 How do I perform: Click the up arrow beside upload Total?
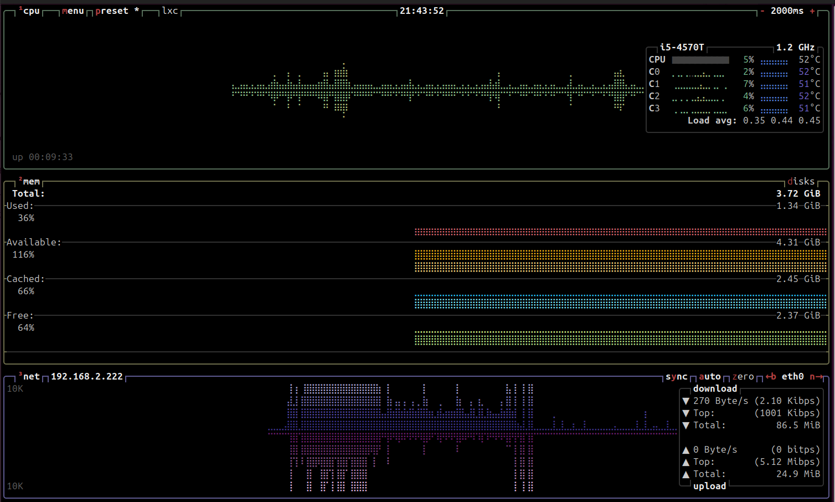click(x=686, y=474)
